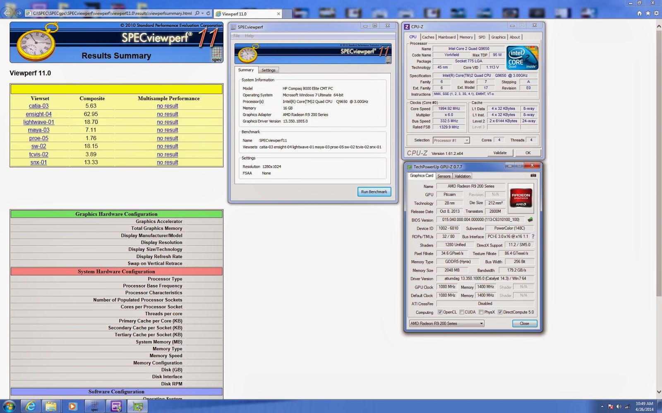This screenshot has height=413, width=662.
Task: Open the maya-03 viewset link
Action: pyautogui.click(x=38, y=130)
